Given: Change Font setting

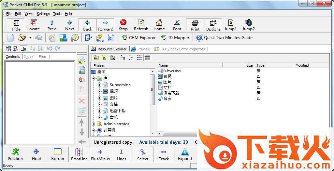Looking at the screenshot, I should click(177, 25).
